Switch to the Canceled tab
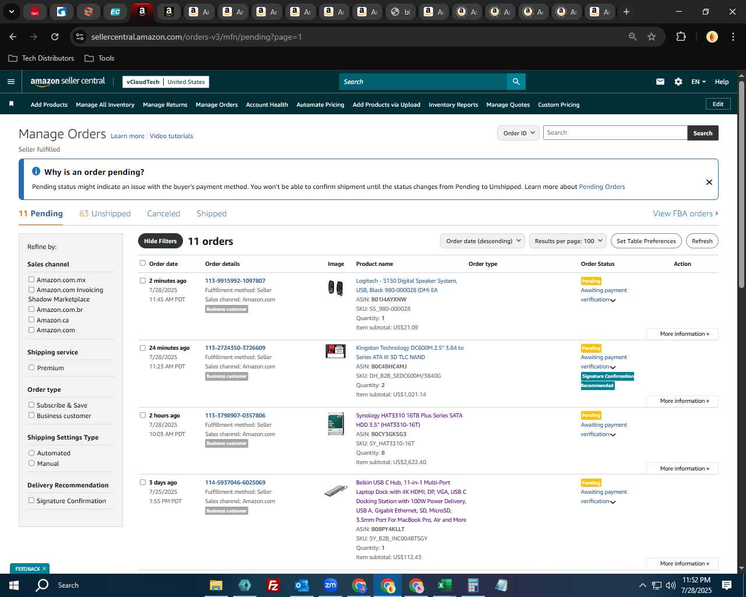 164,214
